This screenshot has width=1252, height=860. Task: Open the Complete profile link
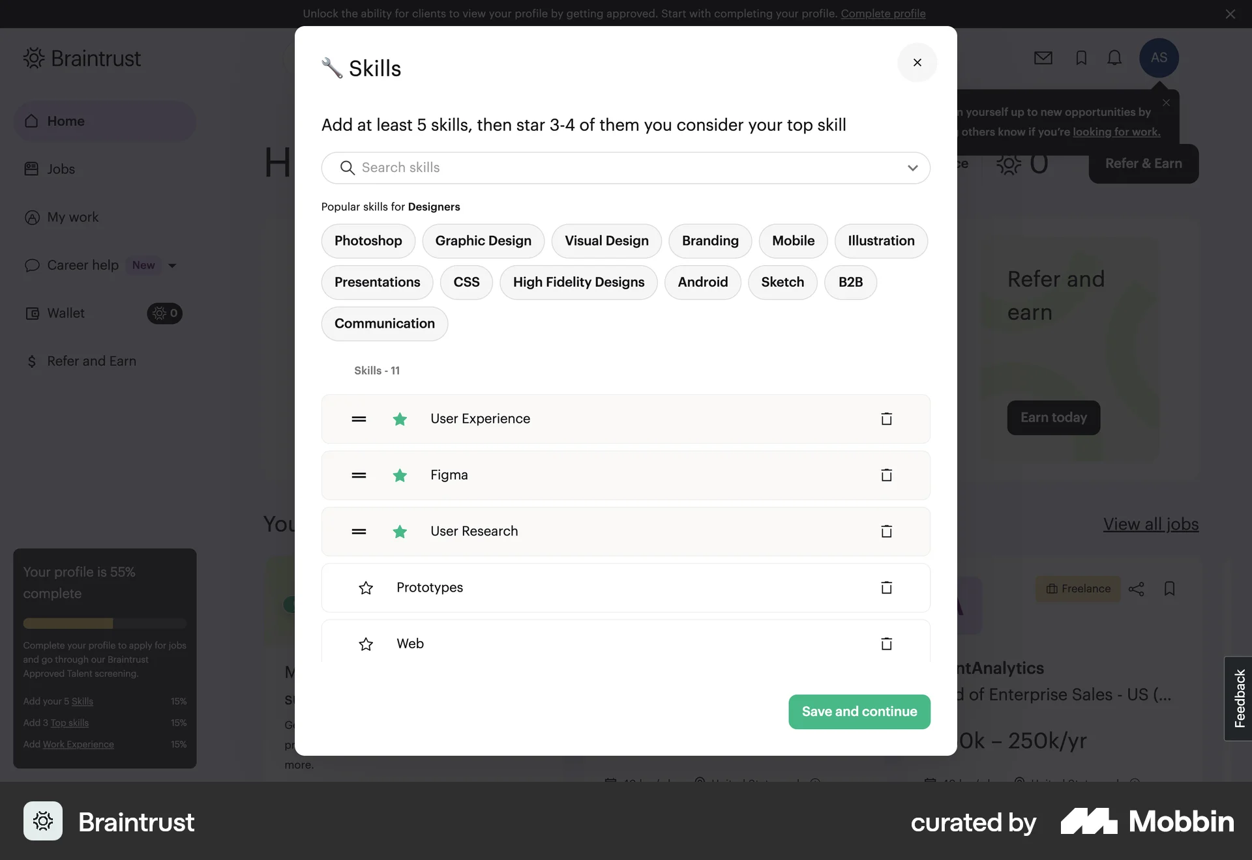coord(884,13)
